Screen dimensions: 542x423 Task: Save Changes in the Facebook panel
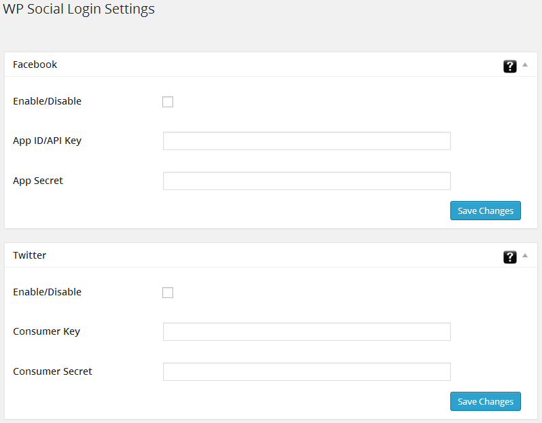point(485,210)
